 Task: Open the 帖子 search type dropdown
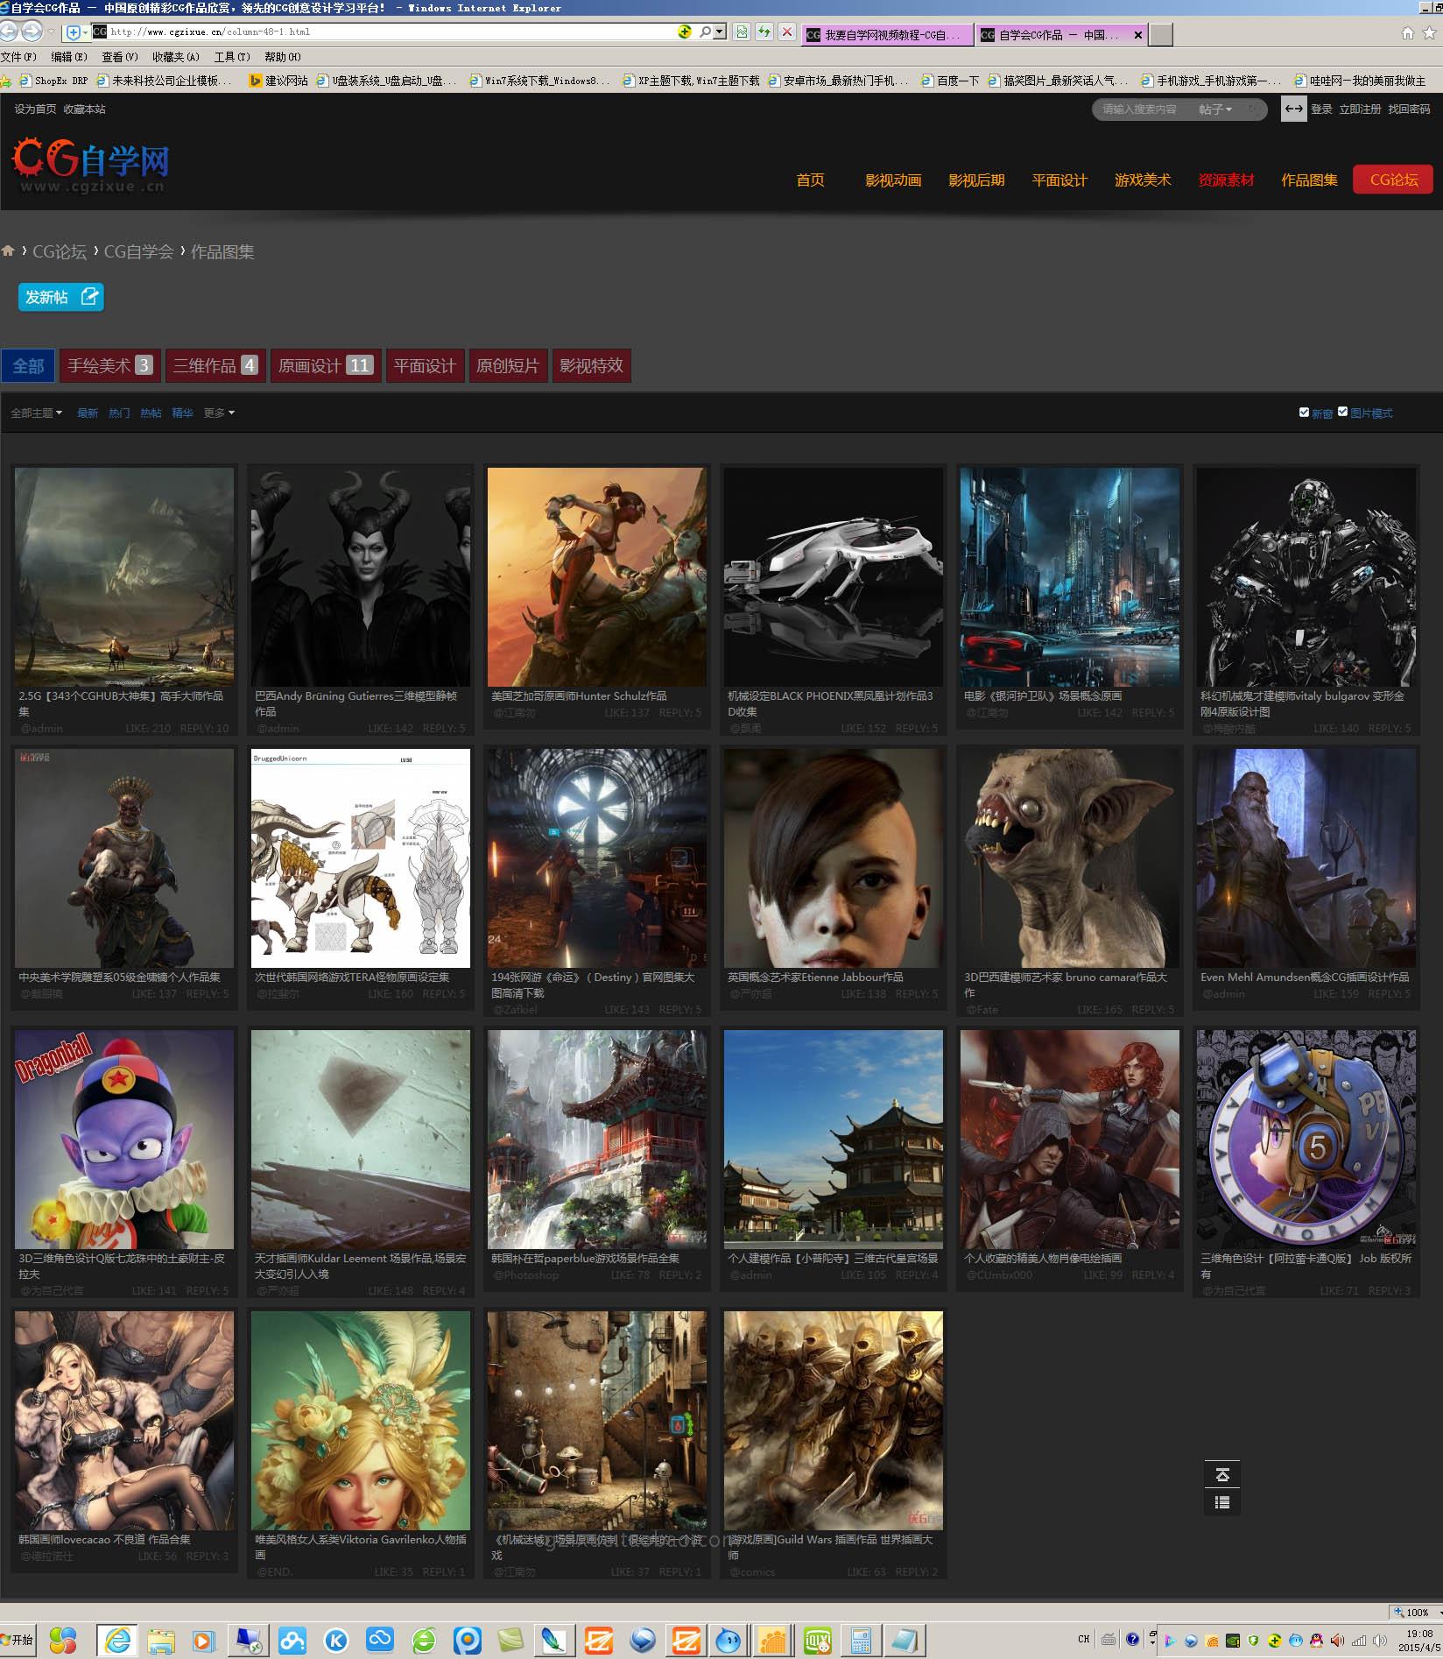point(1215,109)
